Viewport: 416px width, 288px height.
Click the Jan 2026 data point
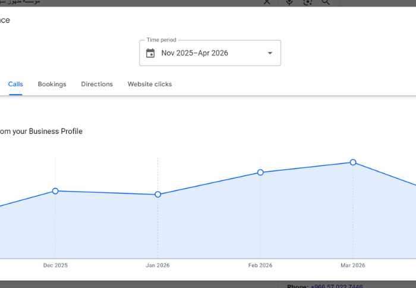click(x=157, y=195)
